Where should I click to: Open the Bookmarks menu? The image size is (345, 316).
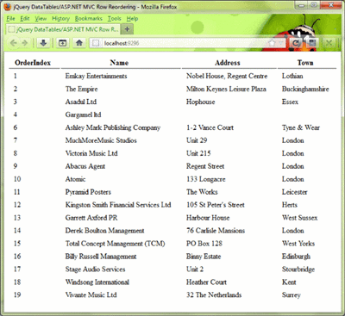[x=89, y=19]
